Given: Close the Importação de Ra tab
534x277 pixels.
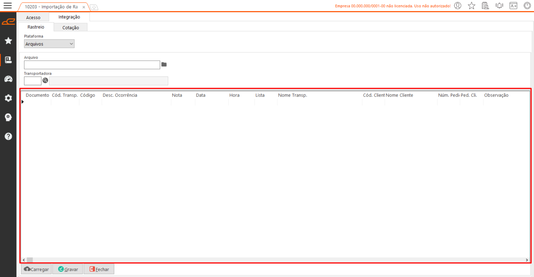Looking at the screenshot, I should (84, 7).
